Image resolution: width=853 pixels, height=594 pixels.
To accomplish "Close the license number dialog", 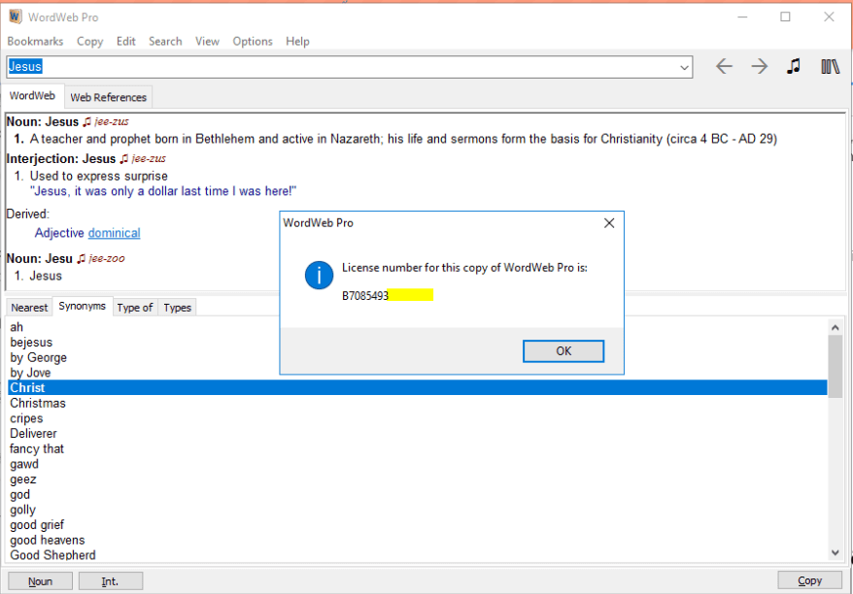I will click(609, 223).
